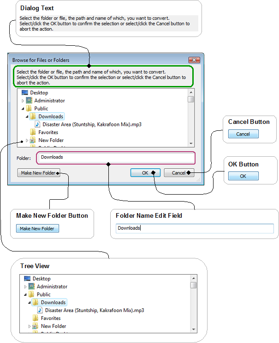The image size is (279, 343).
Task: Click the instruction text inside the dialog
Action: (x=101, y=77)
